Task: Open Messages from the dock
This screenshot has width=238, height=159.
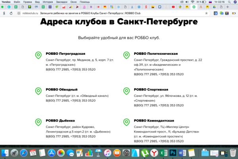Action: tap(70, 153)
